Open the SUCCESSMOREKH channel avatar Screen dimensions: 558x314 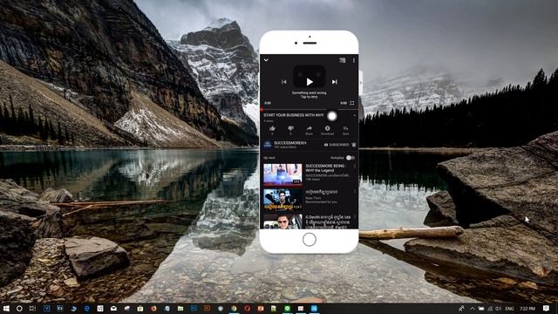click(268, 145)
